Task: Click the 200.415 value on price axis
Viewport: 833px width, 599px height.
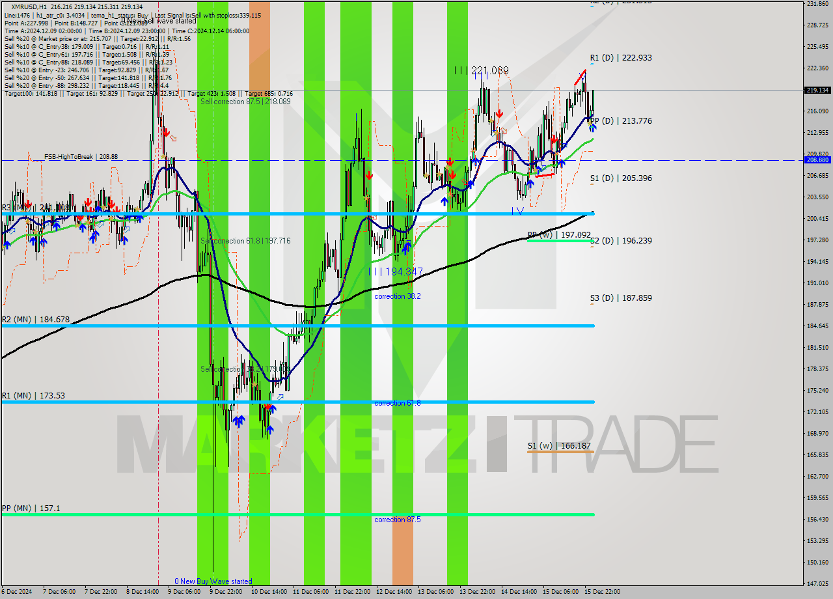Action: [x=817, y=219]
